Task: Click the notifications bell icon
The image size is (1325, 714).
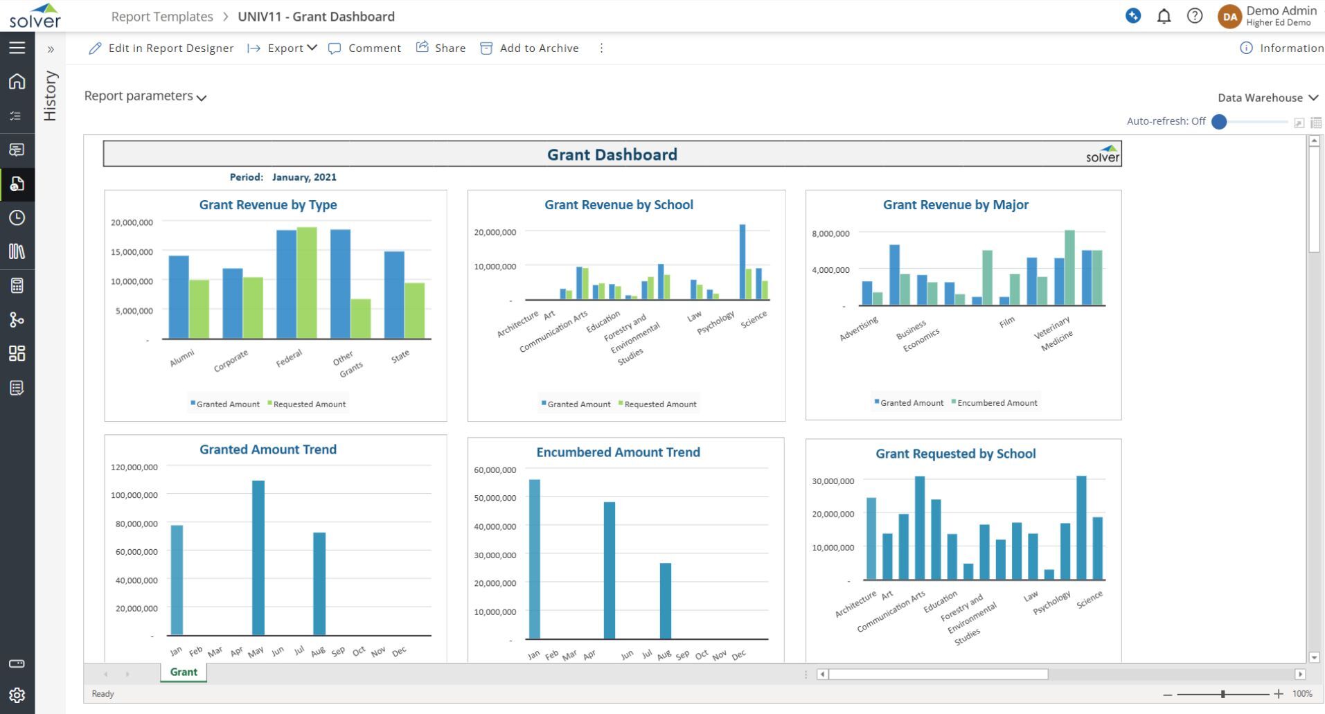Action: 1164,16
